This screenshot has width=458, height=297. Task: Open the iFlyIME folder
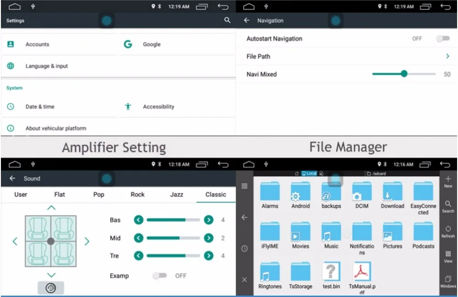click(270, 235)
